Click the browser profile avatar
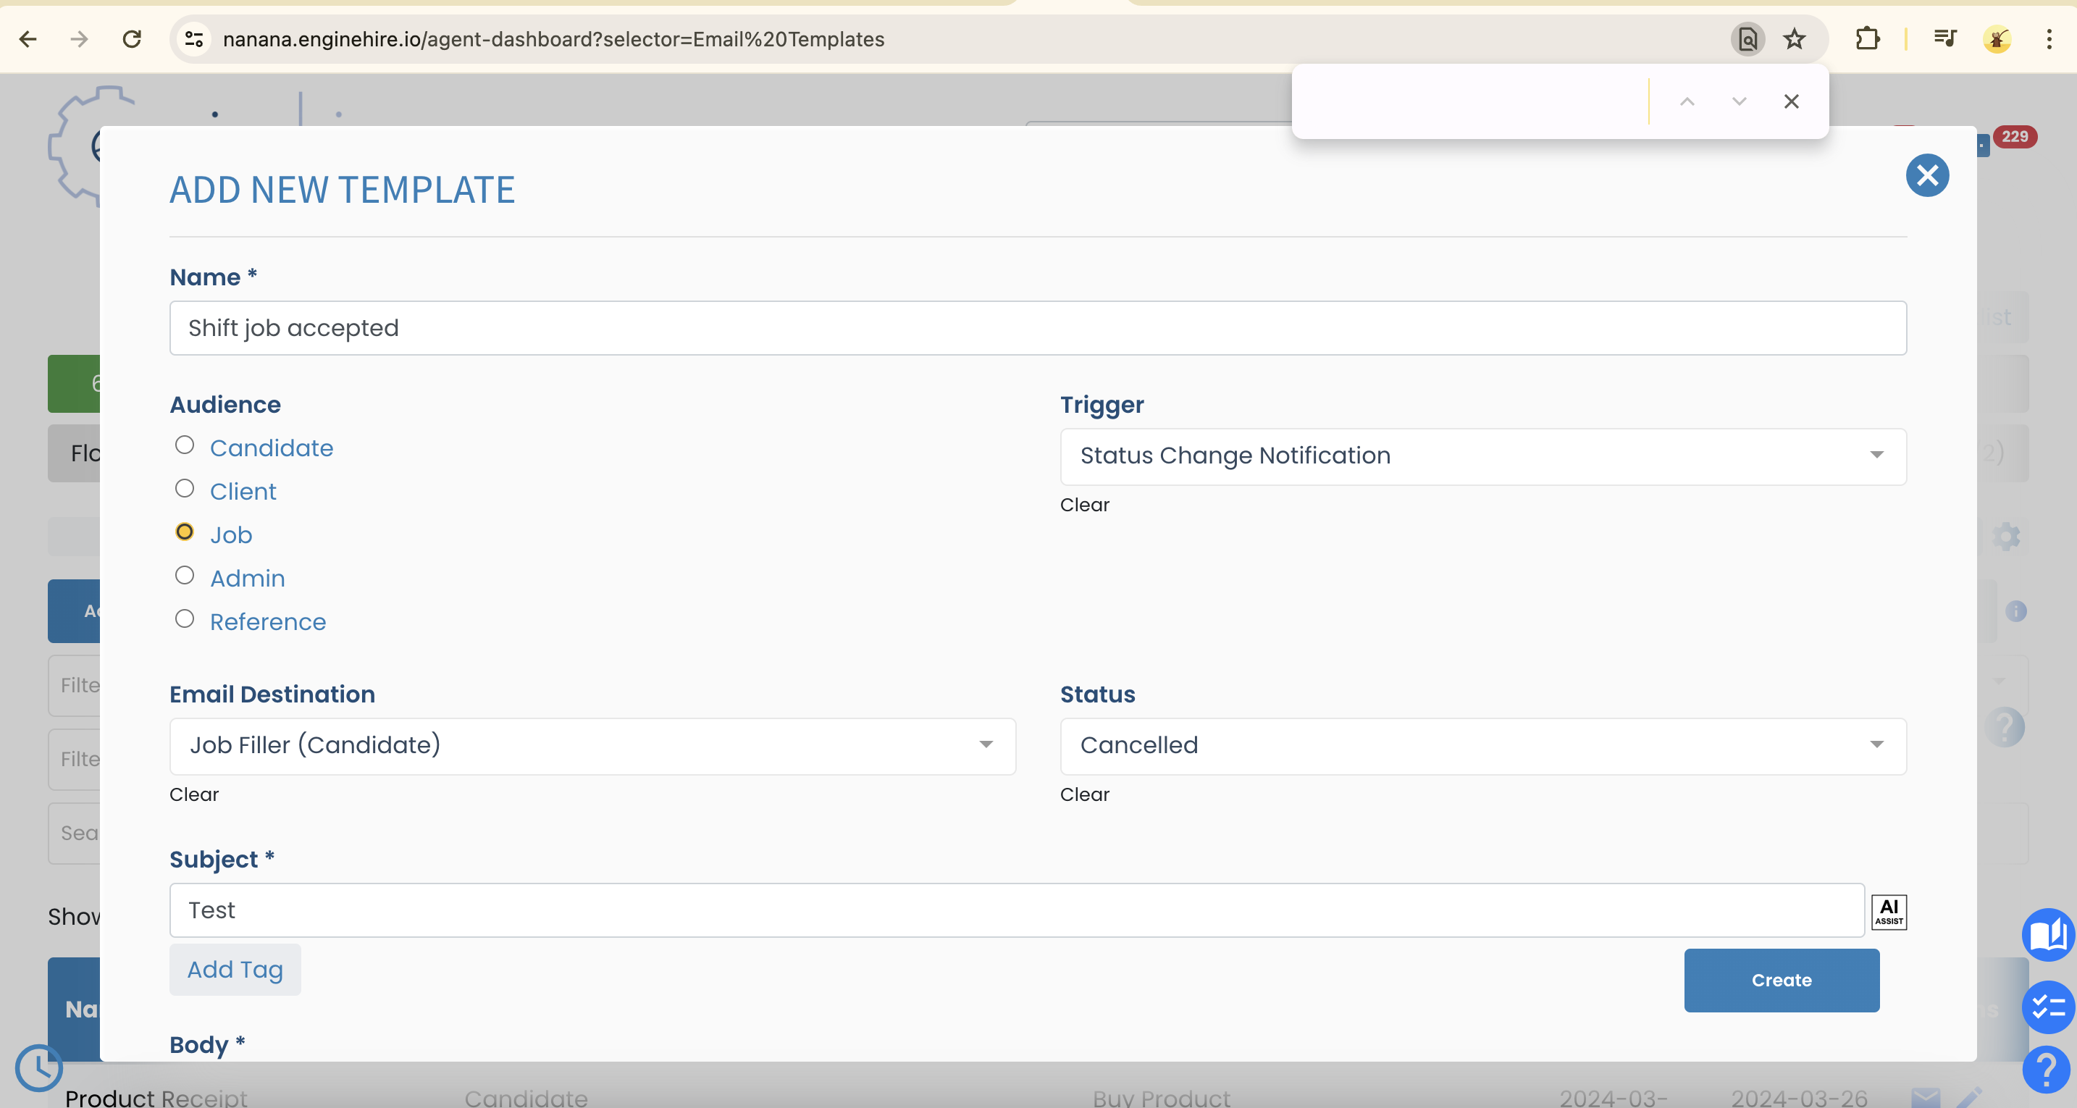Screen dimensions: 2077x1108 pos(1997,38)
